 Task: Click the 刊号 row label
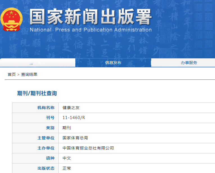click(50, 118)
